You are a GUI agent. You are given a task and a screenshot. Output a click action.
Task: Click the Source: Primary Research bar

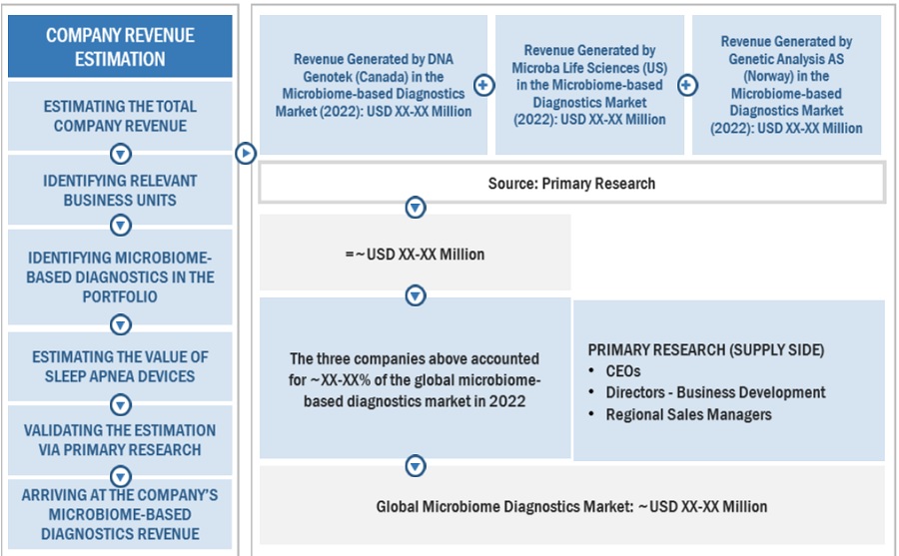[x=571, y=183]
